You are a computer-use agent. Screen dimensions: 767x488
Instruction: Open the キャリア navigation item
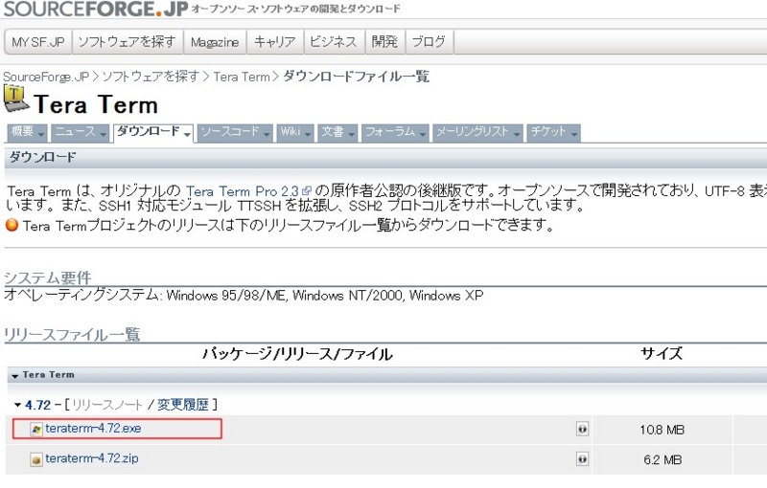point(275,42)
